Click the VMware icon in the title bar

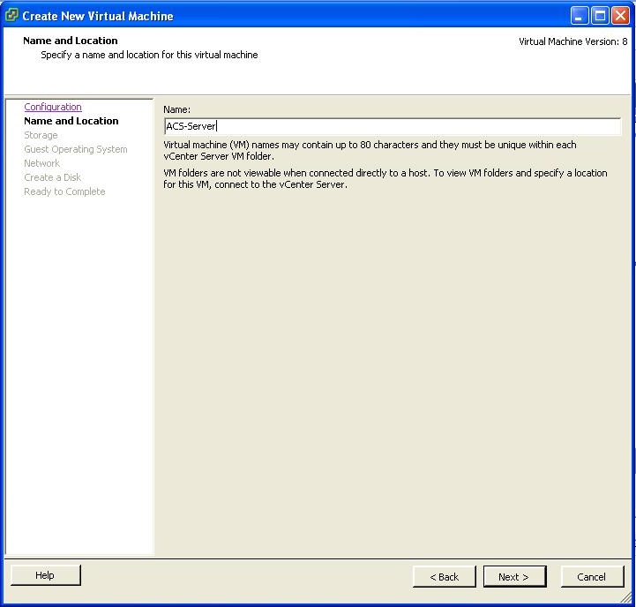[12, 15]
